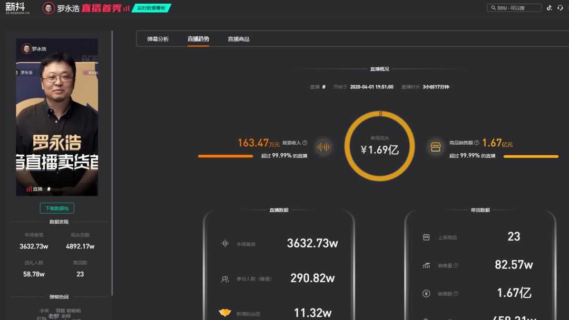The width and height of the screenshot is (569, 320).
Task: Click the 老罗 hot word
Action: [54, 316]
